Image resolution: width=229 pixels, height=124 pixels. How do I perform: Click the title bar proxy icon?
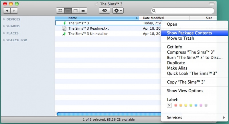tap(96, 4)
